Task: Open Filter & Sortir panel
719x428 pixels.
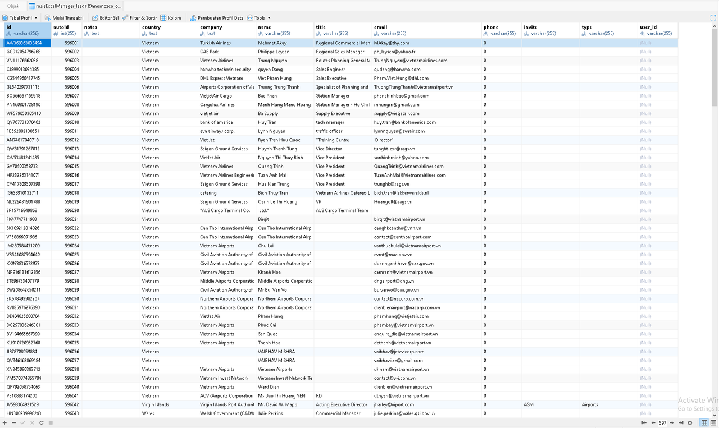Action: click(x=139, y=18)
